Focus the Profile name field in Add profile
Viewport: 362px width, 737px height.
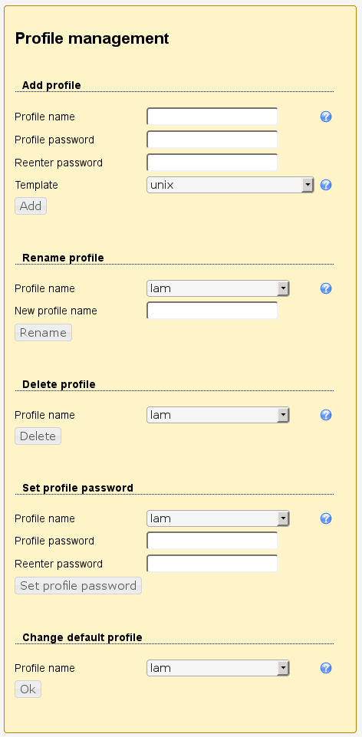212,117
